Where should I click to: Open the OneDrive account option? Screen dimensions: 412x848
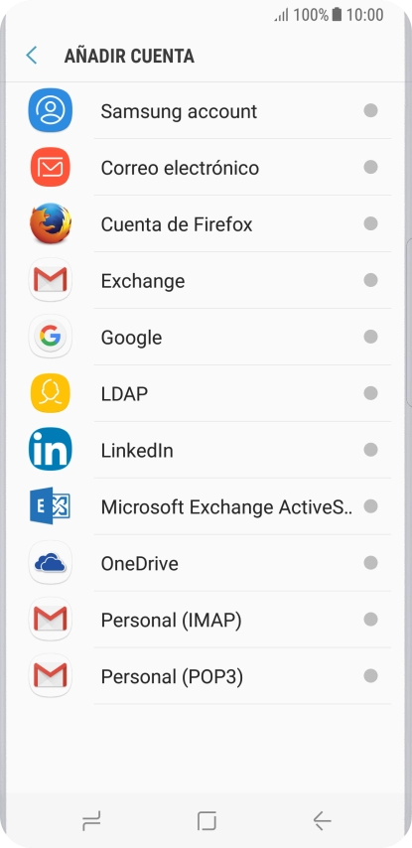pyautogui.click(x=206, y=563)
